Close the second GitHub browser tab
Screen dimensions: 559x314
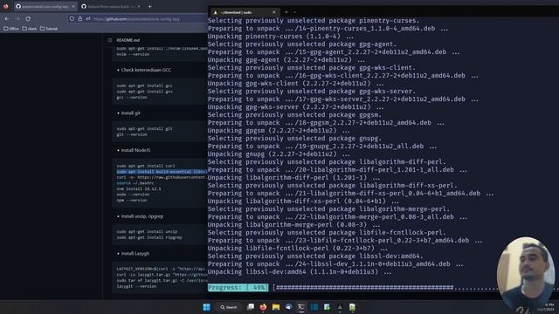[x=139, y=6]
